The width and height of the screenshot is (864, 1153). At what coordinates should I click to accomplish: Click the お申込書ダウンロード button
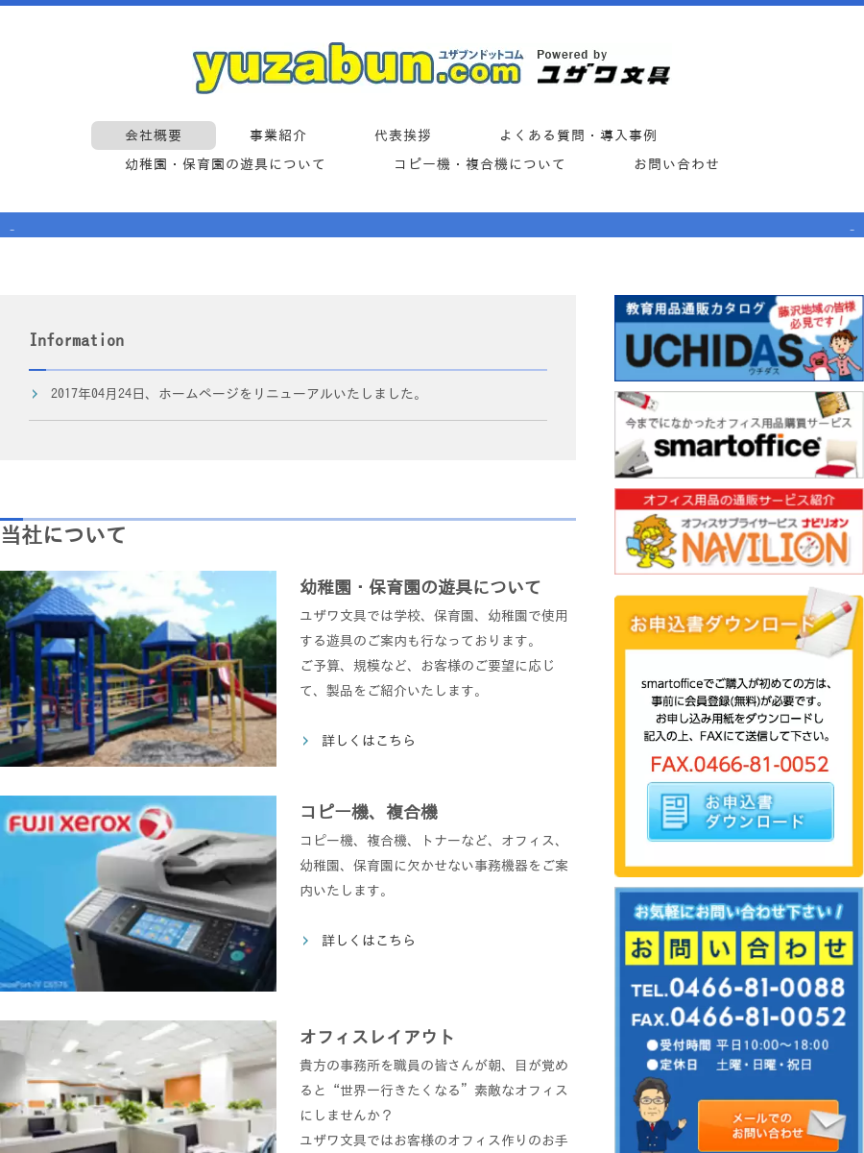click(740, 812)
